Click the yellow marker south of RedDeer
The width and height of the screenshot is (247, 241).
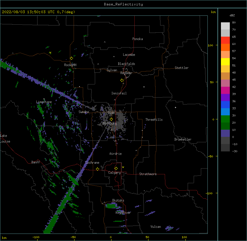click(122, 80)
